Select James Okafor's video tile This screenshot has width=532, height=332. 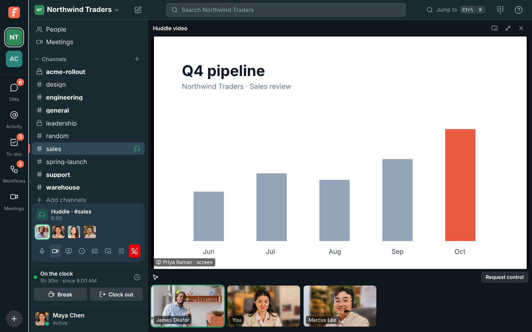(x=188, y=306)
